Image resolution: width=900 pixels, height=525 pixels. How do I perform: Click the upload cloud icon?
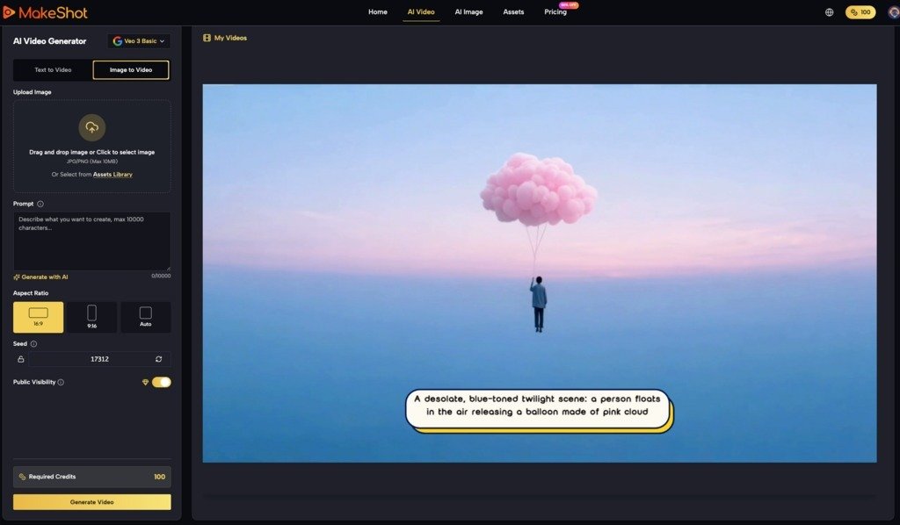click(x=91, y=128)
